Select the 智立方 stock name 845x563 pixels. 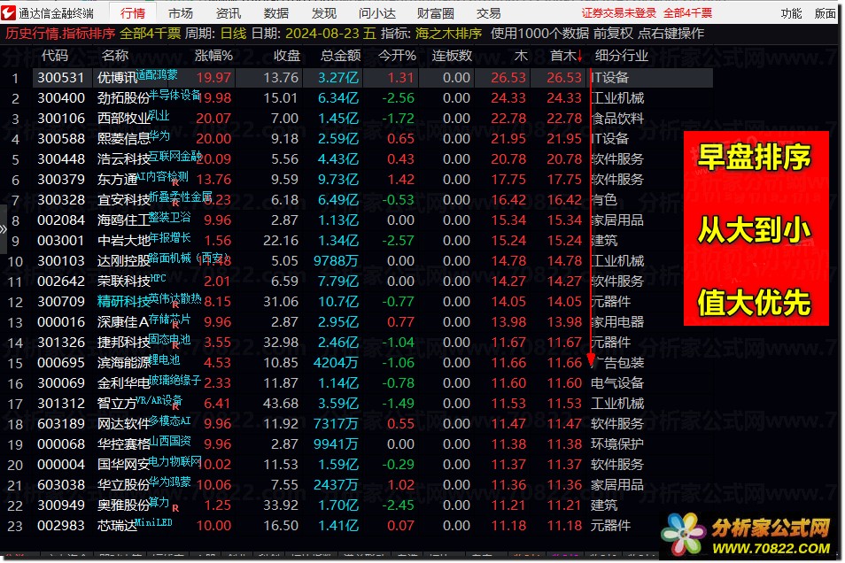coord(117,404)
